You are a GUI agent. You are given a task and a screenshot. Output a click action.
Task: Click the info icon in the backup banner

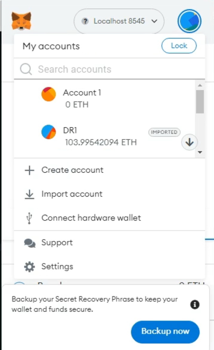tap(195, 304)
